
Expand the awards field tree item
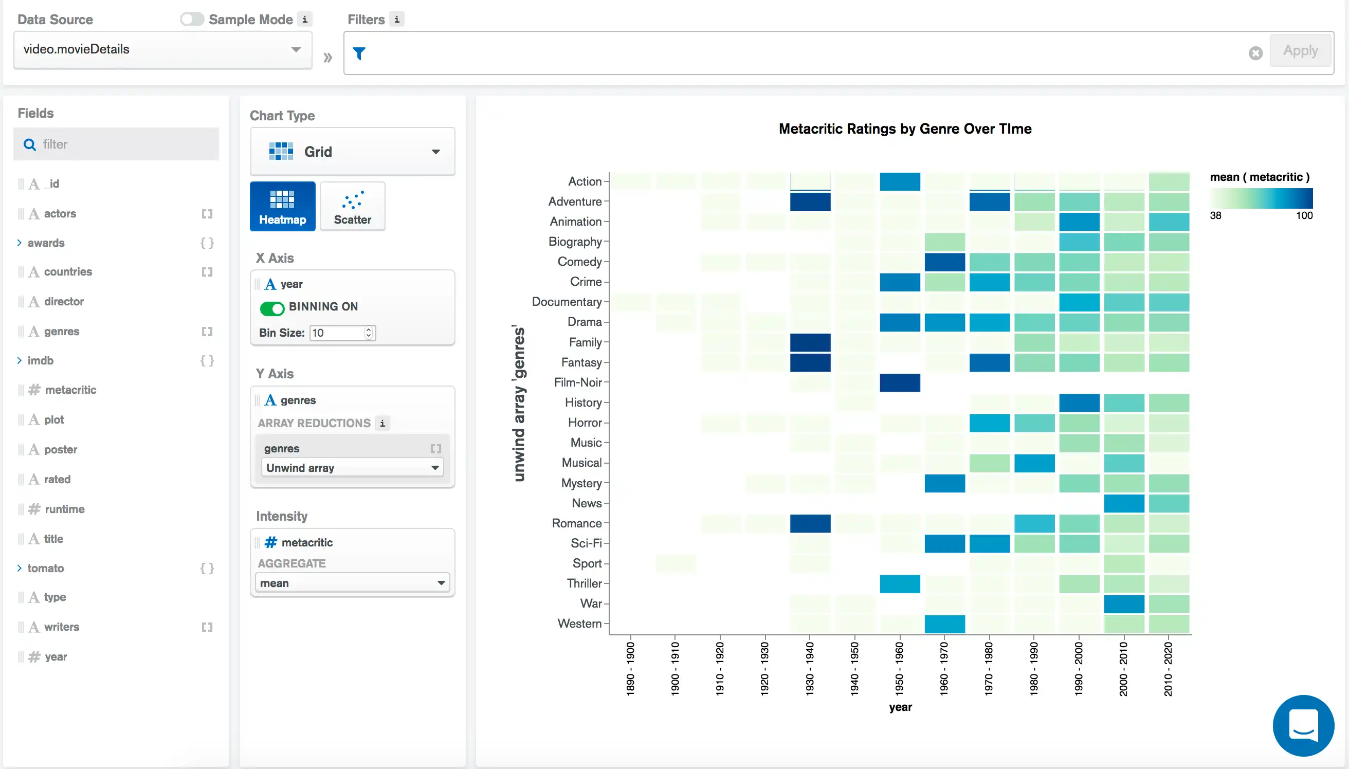click(20, 242)
